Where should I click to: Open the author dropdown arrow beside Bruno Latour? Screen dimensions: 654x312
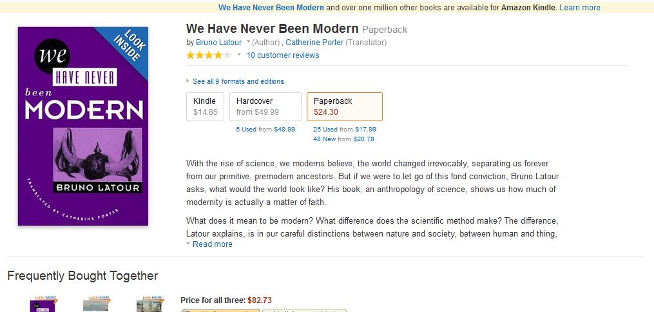point(248,43)
